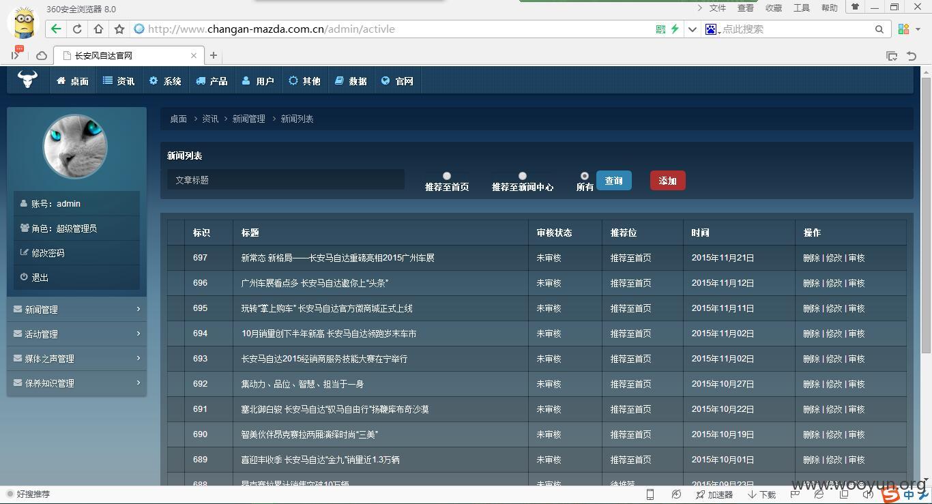Open the 桌面 home icon menu

pos(72,81)
